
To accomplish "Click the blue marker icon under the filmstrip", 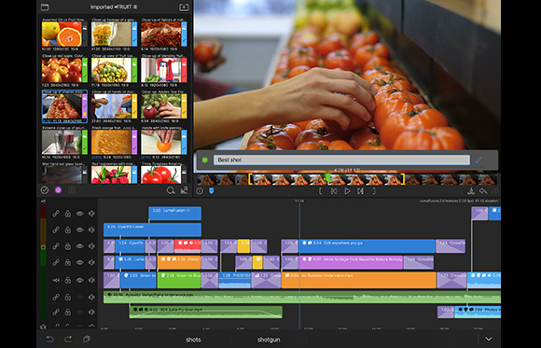I will click(212, 191).
